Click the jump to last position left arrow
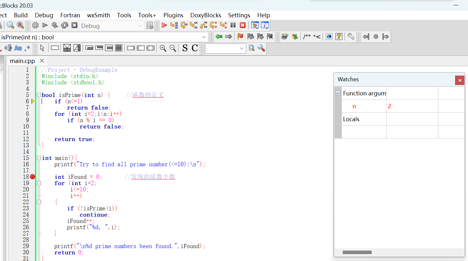Image resolution: width=468 pixels, height=261 pixels. 366,37
